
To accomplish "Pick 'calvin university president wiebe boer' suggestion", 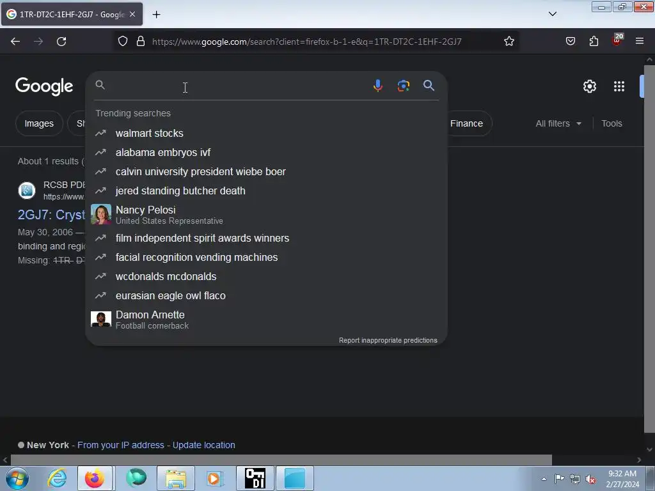I will [266, 171].
